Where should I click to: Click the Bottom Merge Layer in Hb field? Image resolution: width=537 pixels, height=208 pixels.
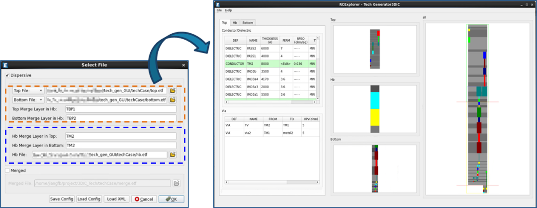tap(121, 118)
